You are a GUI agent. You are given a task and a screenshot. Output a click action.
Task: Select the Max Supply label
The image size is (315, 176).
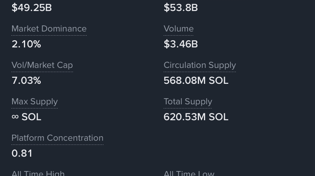[34, 102]
